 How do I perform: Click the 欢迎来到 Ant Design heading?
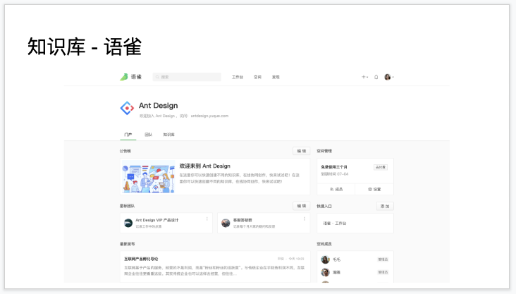click(x=204, y=166)
